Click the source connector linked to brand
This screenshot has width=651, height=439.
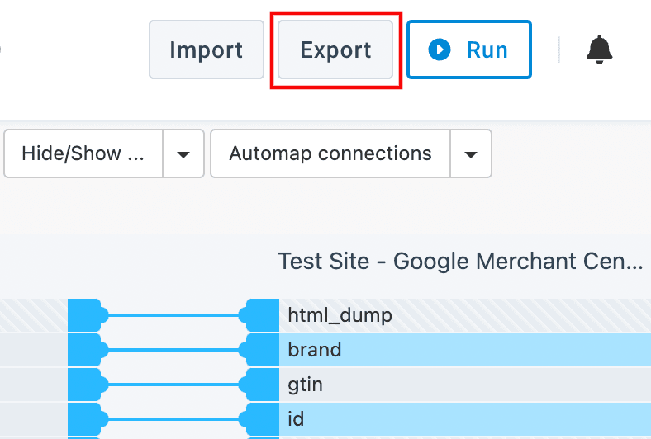[x=85, y=350]
